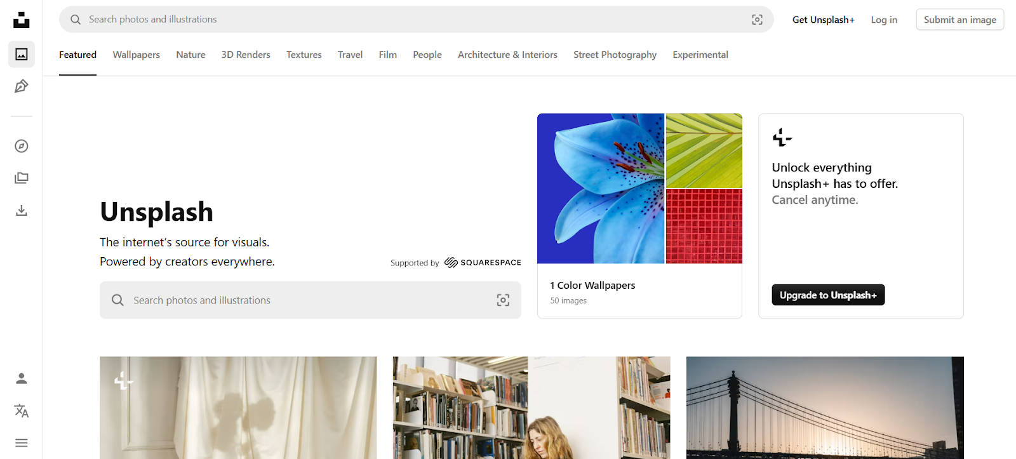Viewport: 1016px width, 459px height.
Task: Open the library woman reading photo
Action: click(531, 408)
